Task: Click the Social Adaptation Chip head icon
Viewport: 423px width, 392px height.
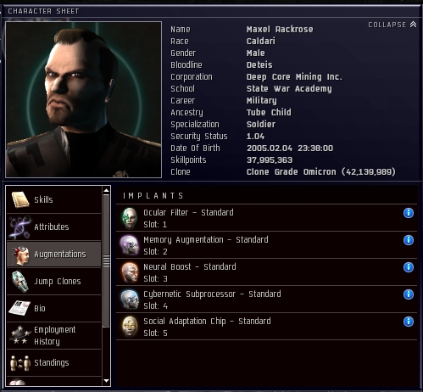Action: pyautogui.click(x=130, y=327)
